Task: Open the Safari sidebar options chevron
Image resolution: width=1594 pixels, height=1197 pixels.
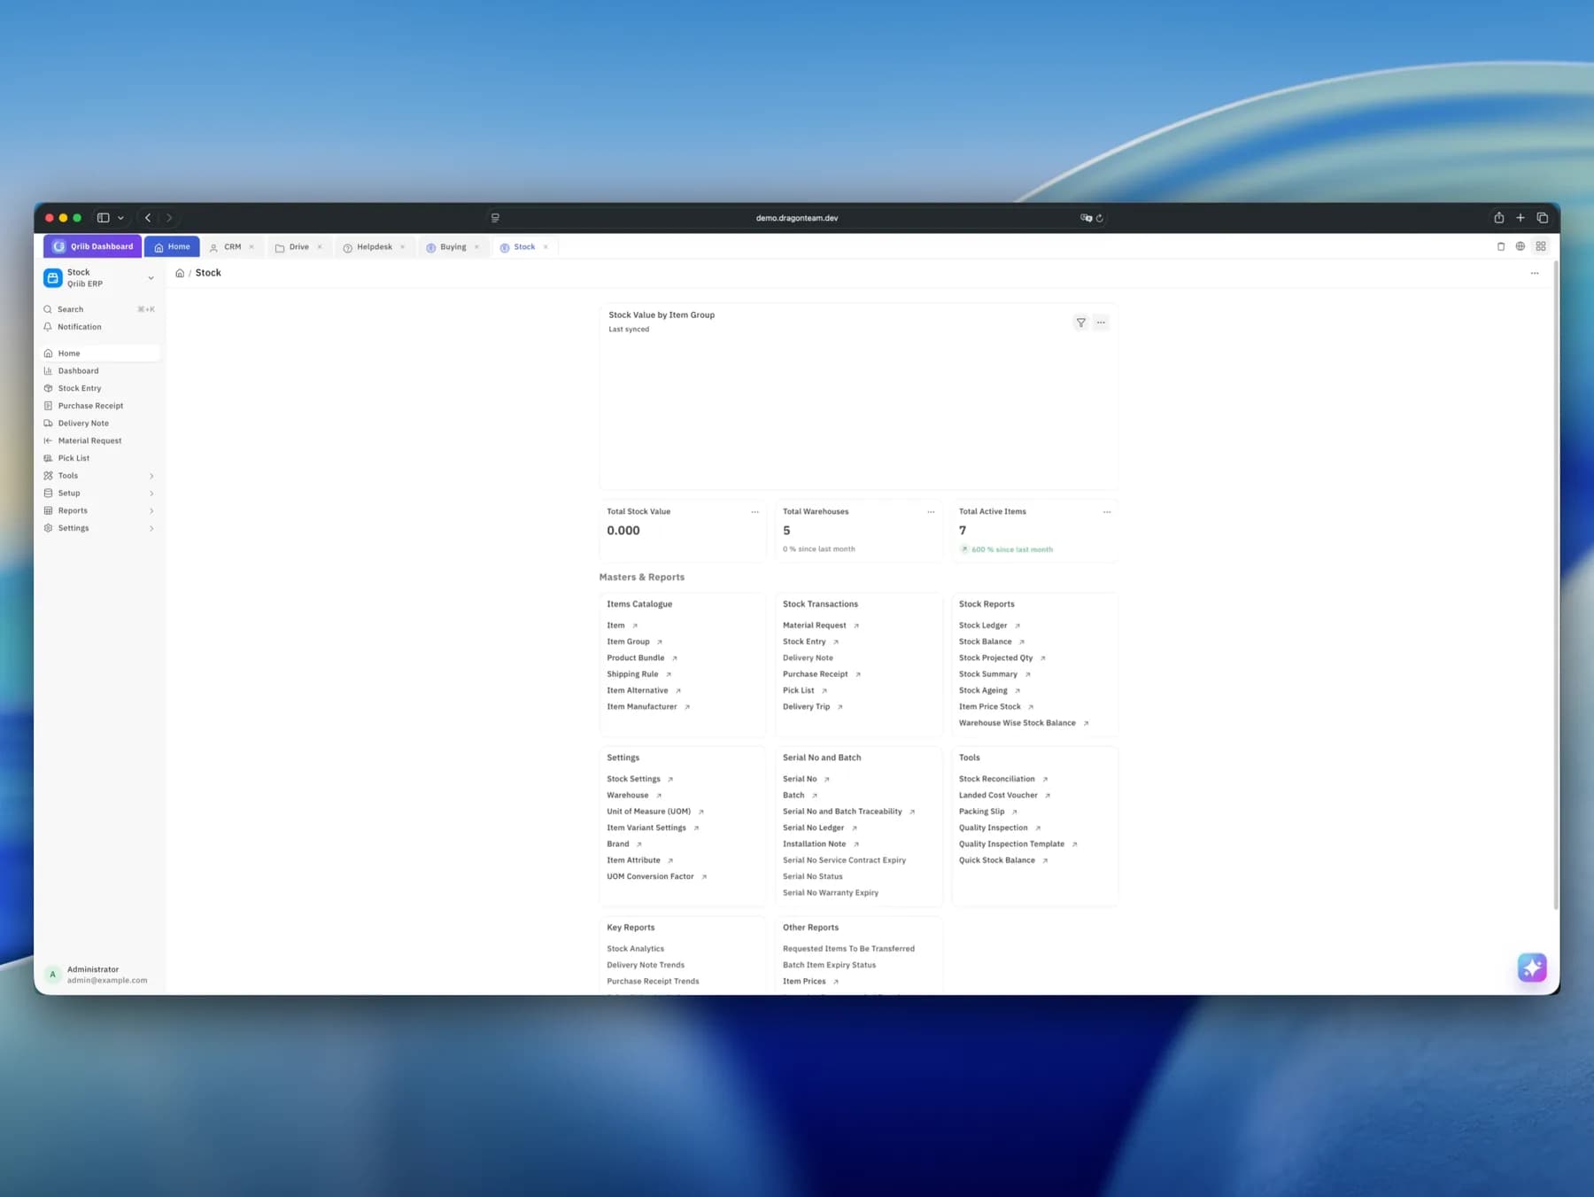Action: (120, 218)
